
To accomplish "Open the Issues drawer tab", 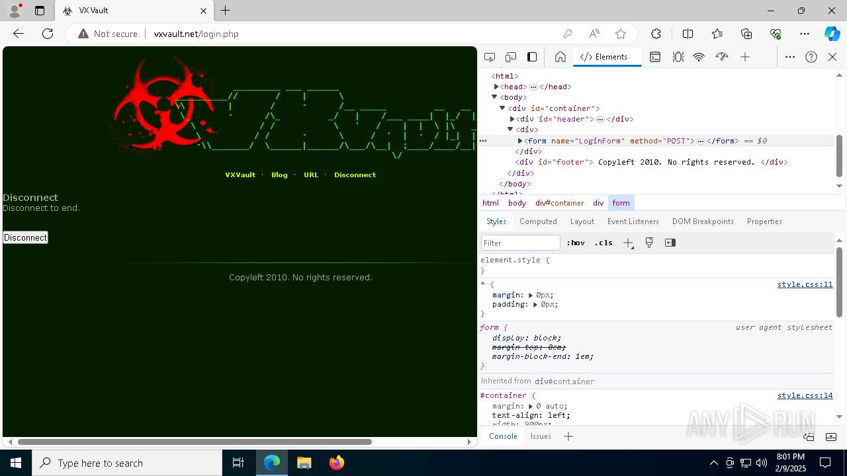I will (x=541, y=436).
